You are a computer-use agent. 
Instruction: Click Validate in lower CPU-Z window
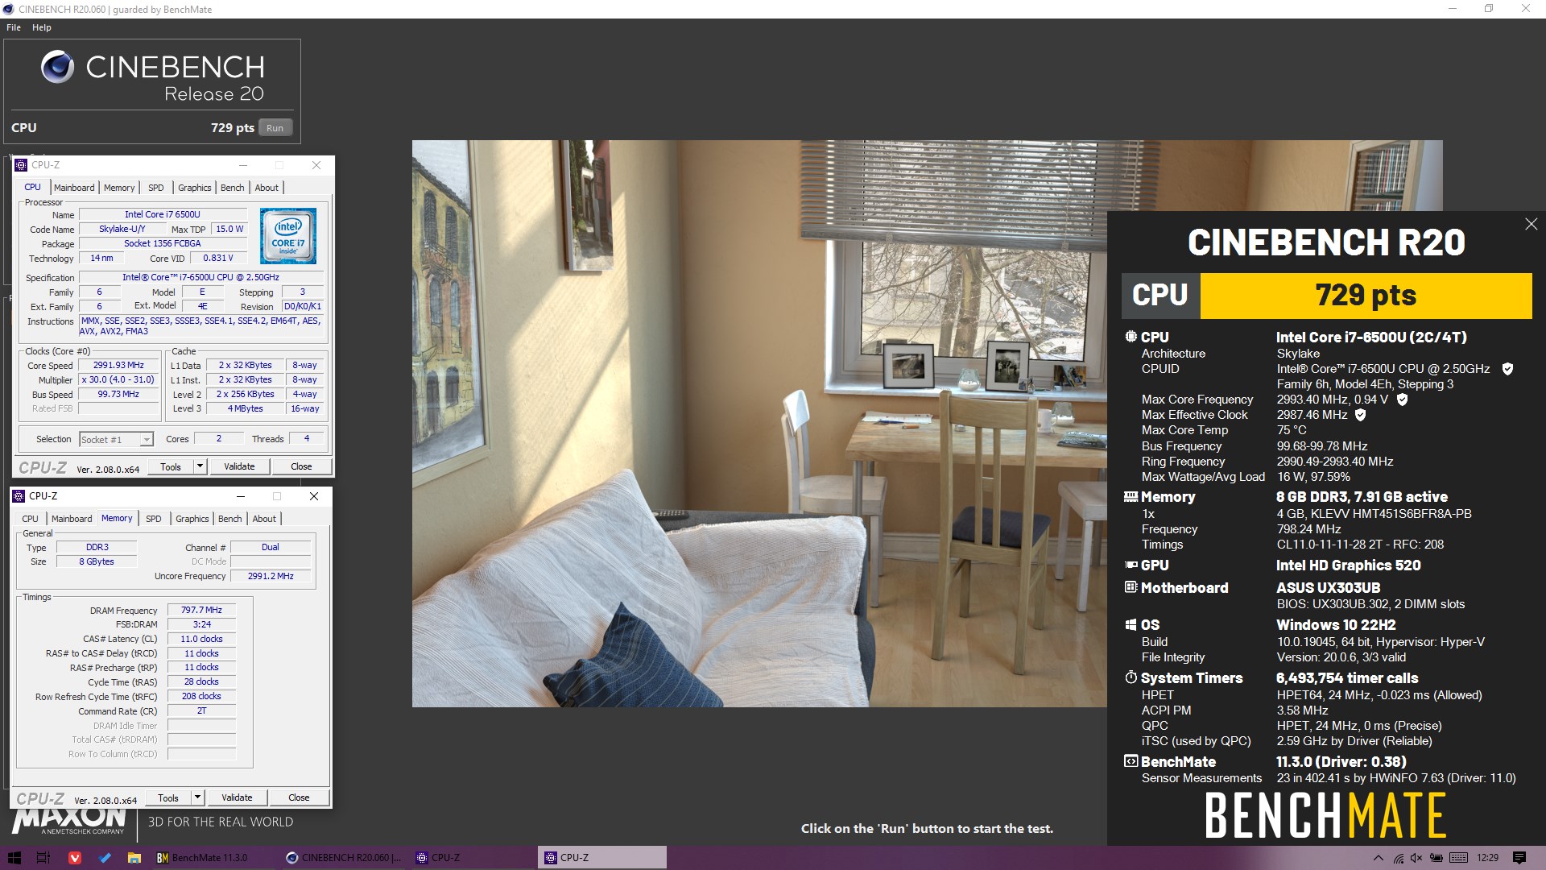[237, 797]
